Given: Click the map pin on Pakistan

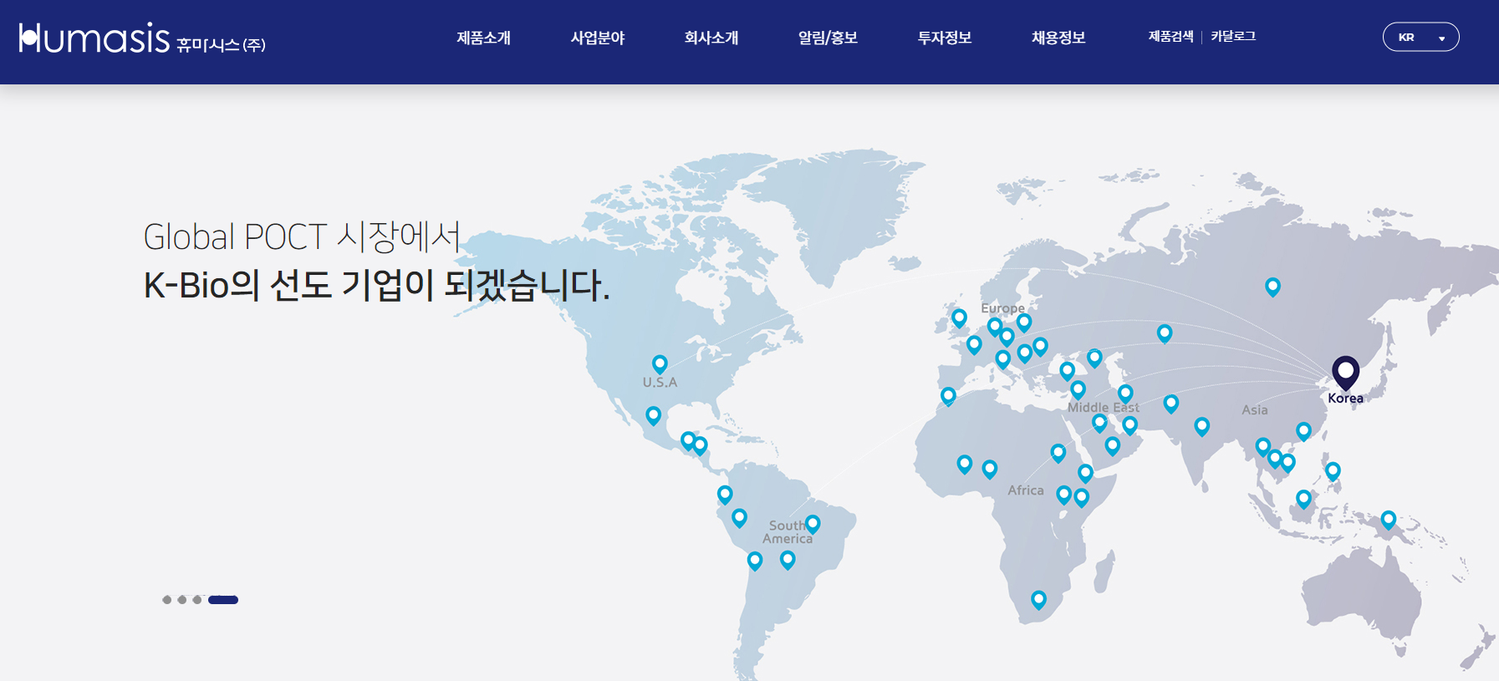Looking at the screenshot, I should [1171, 404].
